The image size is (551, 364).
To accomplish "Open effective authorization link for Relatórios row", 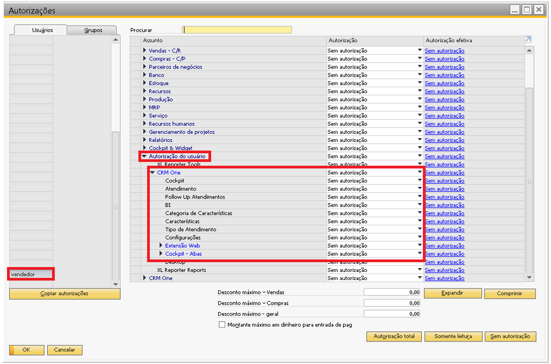I will 444,140.
